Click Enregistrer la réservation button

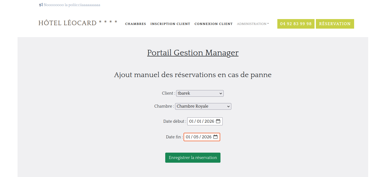click(193, 158)
